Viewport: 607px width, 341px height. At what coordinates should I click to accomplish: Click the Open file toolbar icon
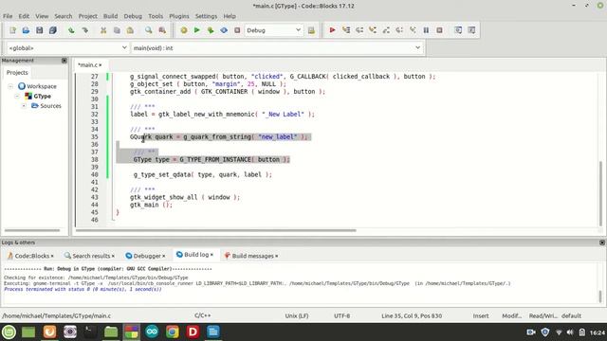click(26, 30)
